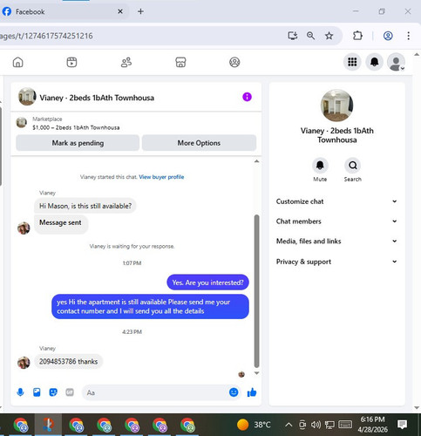The image size is (421, 436).
Task: Open the Facebook Home feed icon
Action: click(17, 62)
